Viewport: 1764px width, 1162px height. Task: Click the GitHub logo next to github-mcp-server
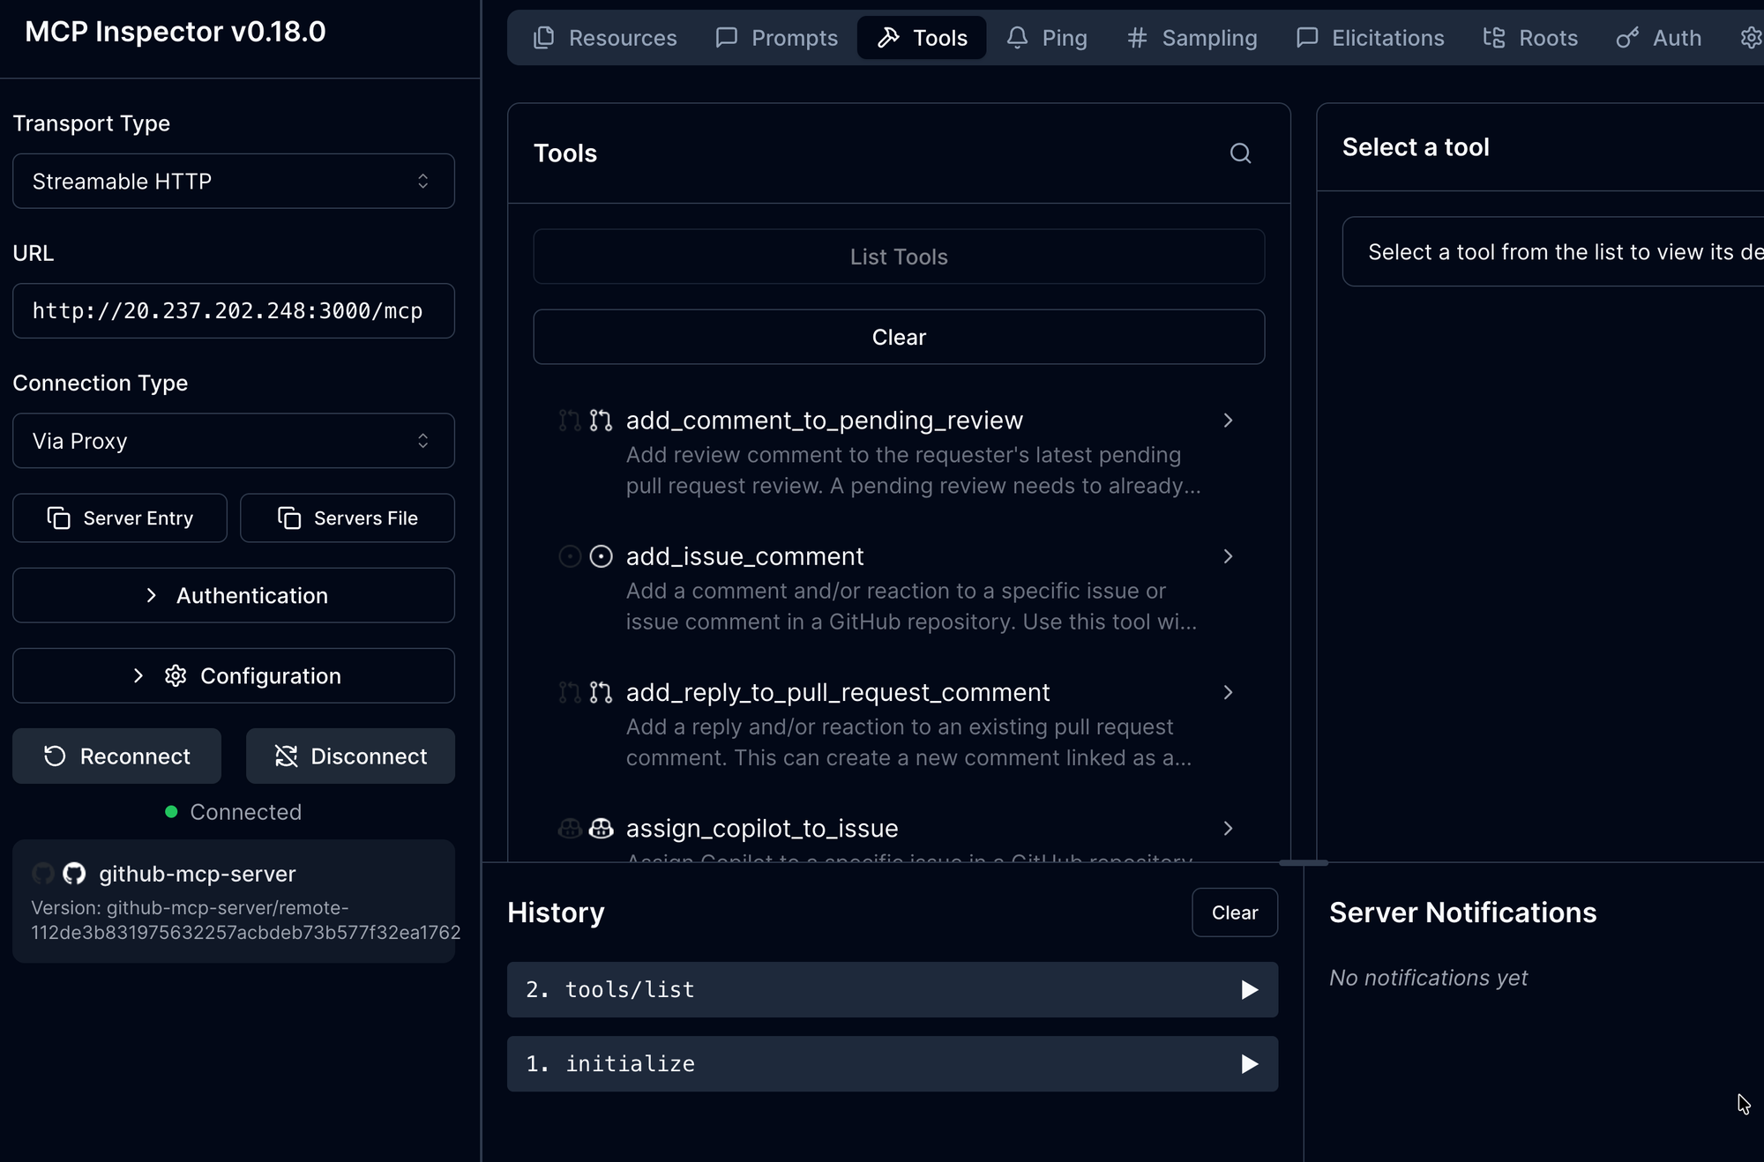coord(74,874)
